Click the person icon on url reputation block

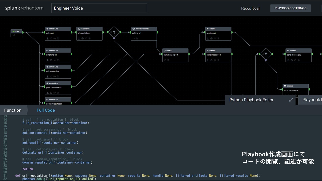(x=79, y=38)
